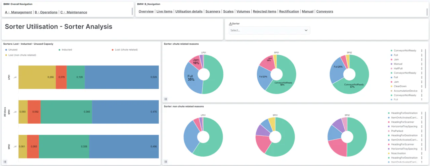
Task: Open options for PreParked legend entry
Action: click(422, 131)
